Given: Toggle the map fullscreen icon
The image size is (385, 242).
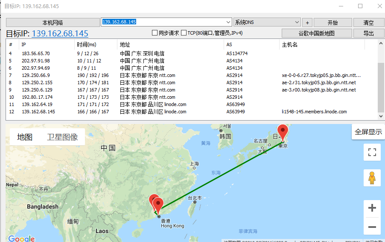Looking at the screenshot, I should [x=372, y=152].
